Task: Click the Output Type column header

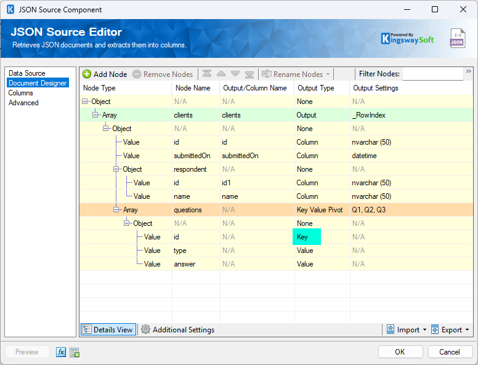Action: [322, 88]
